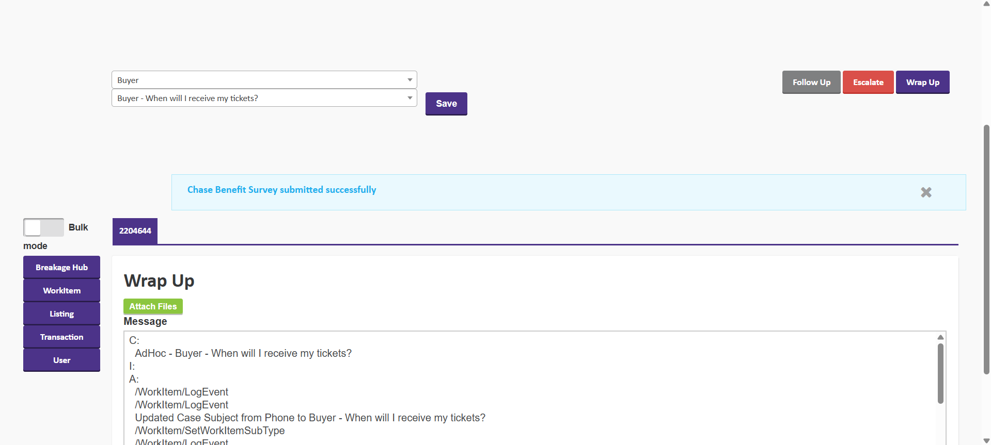Open the Transaction sidebar section

point(61,337)
